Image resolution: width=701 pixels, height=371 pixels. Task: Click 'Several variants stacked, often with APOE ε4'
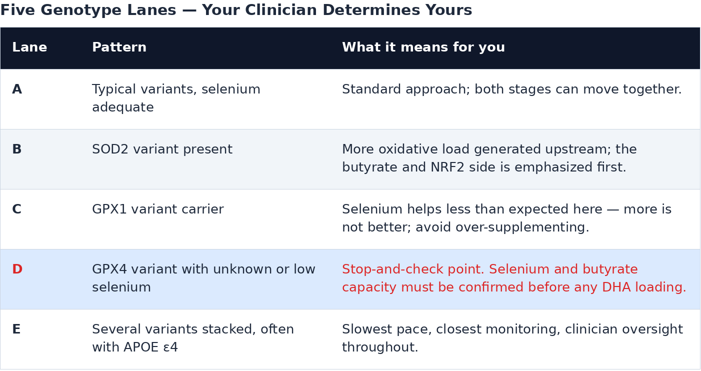(x=193, y=339)
